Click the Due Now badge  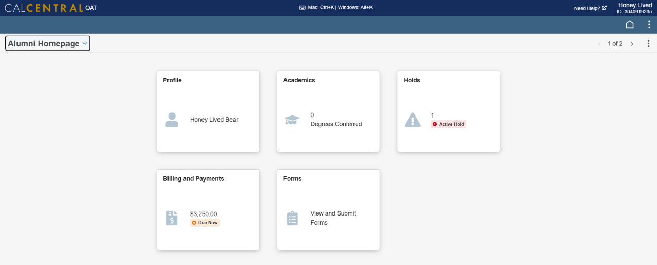[x=205, y=223]
